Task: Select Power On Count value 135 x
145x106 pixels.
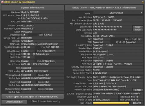Action: [x=96, y=97]
